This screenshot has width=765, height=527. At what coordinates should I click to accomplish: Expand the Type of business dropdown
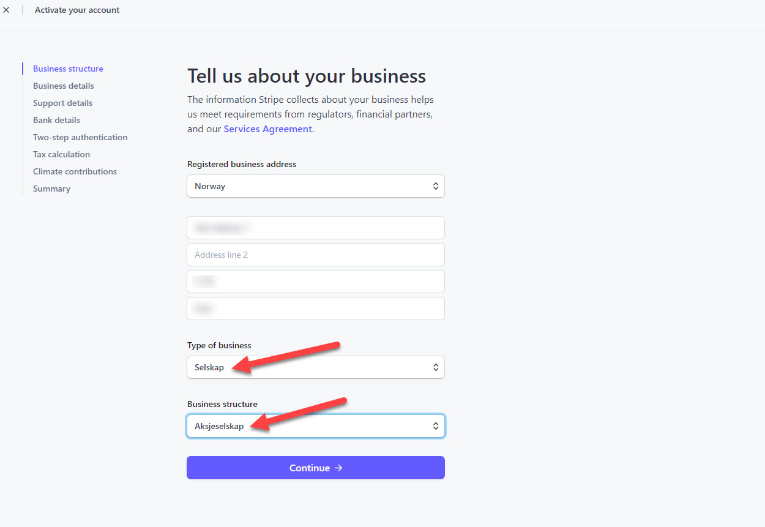click(x=315, y=367)
